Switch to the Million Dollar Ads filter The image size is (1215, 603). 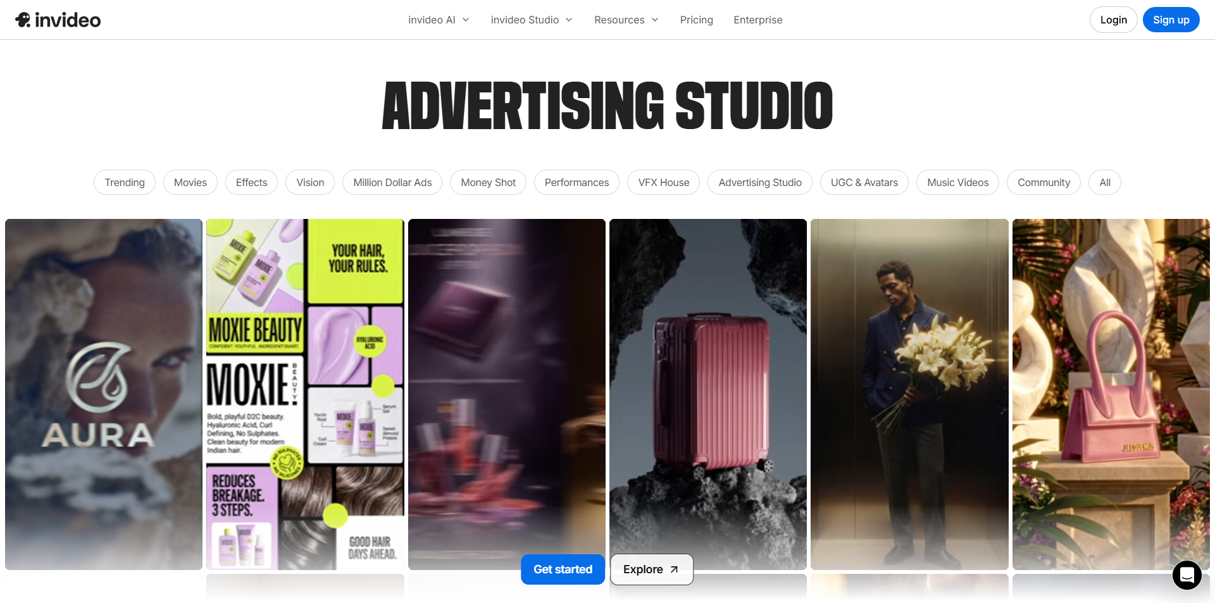[392, 182]
